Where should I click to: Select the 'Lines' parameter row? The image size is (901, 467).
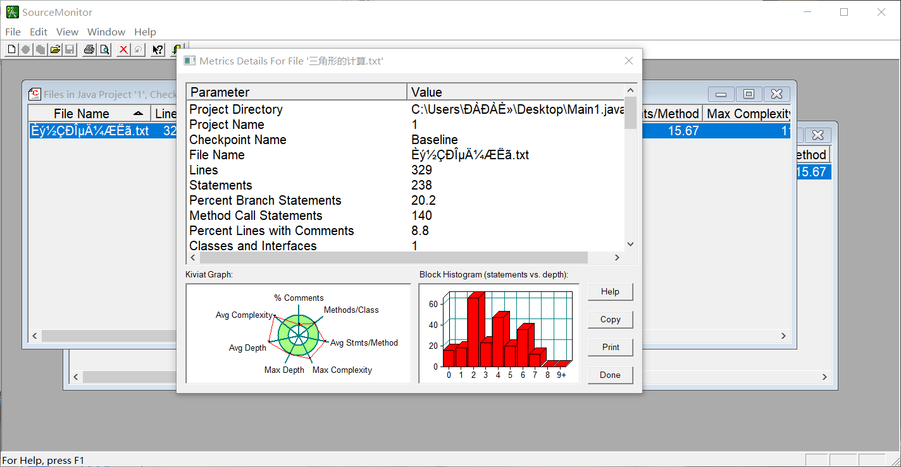[x=204, y=170]
